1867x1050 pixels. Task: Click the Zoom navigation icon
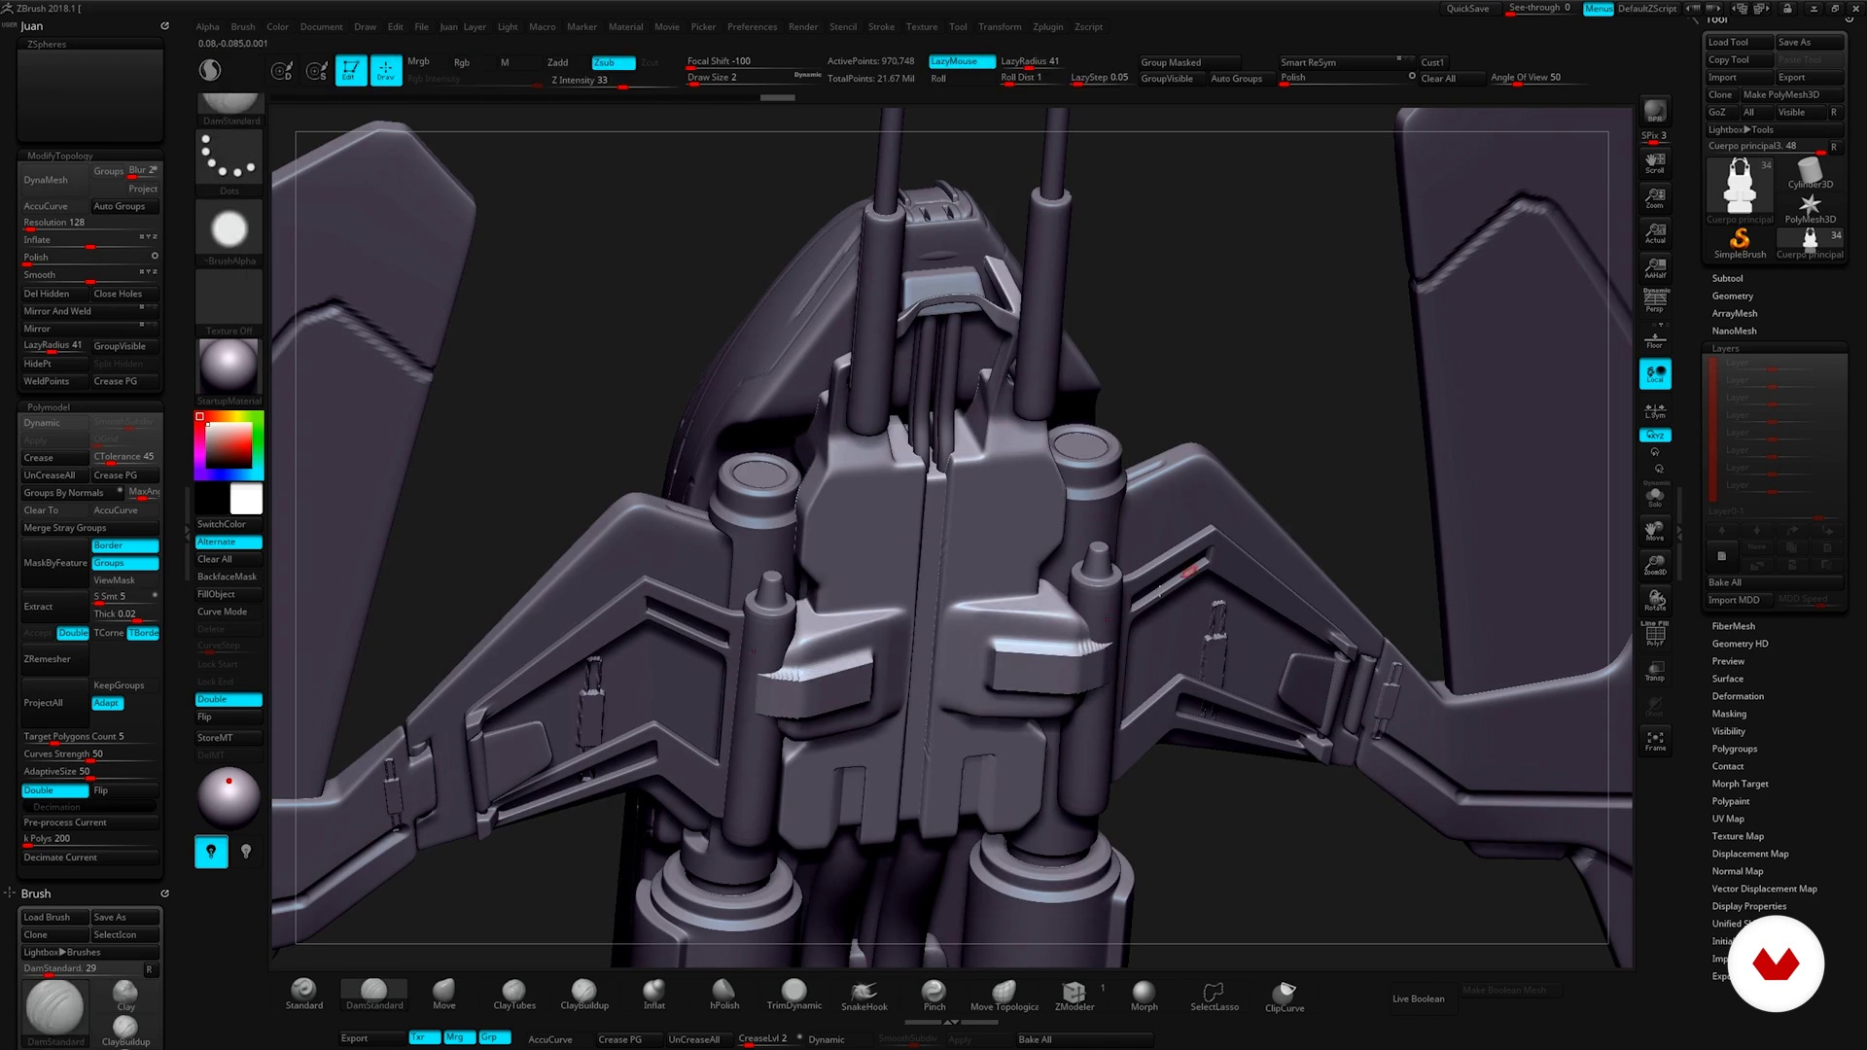pos(1655,197)
